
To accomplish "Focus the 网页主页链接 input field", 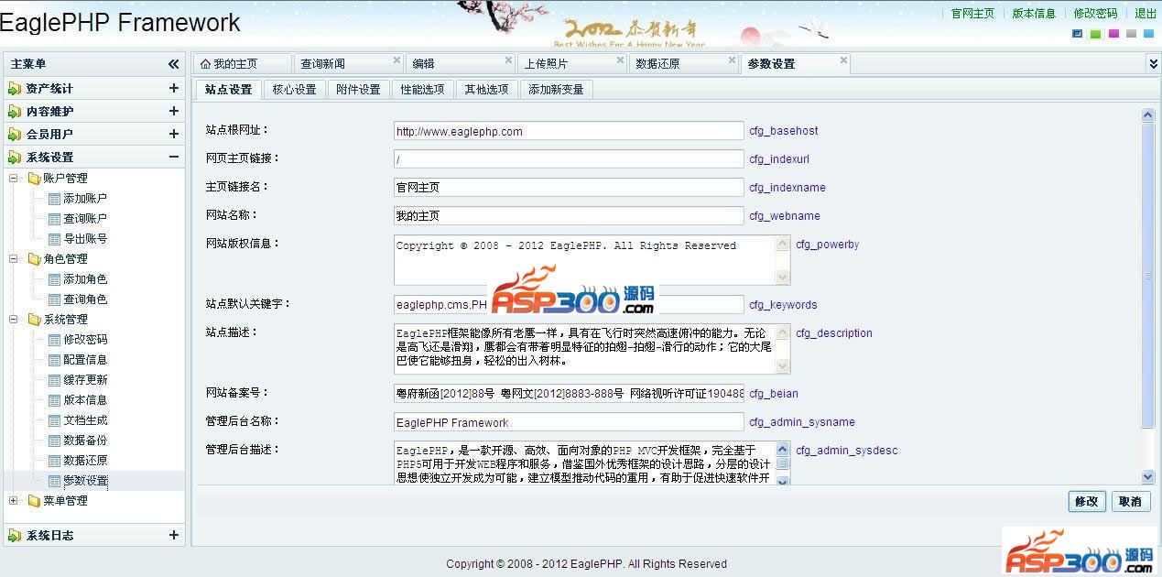I will click(569, 159).
